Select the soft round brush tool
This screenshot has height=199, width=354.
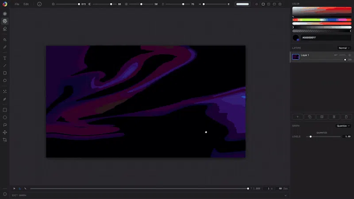pos(5,14)
